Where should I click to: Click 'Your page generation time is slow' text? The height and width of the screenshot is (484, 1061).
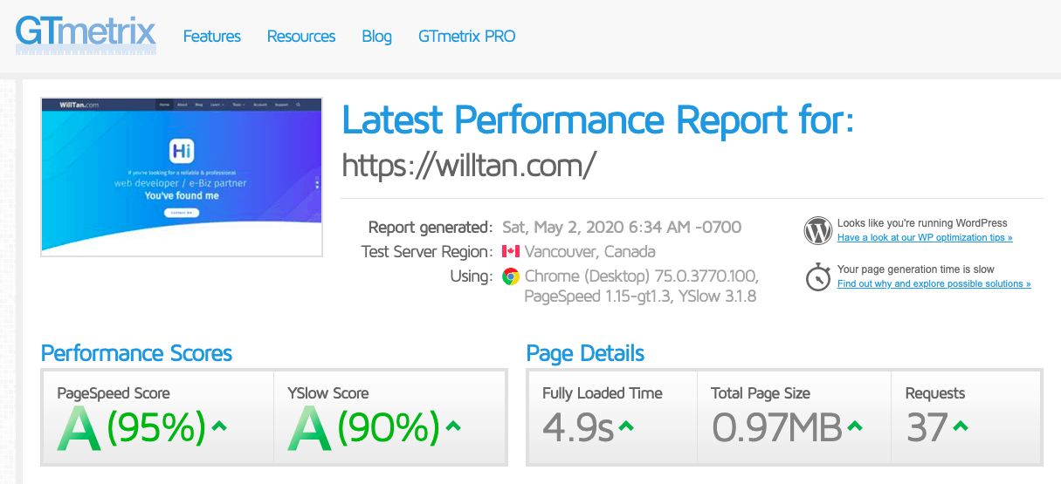click(916, 269)
